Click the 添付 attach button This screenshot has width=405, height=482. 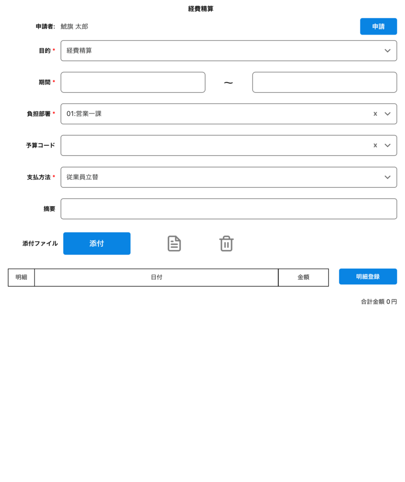(x=97, y=243)
